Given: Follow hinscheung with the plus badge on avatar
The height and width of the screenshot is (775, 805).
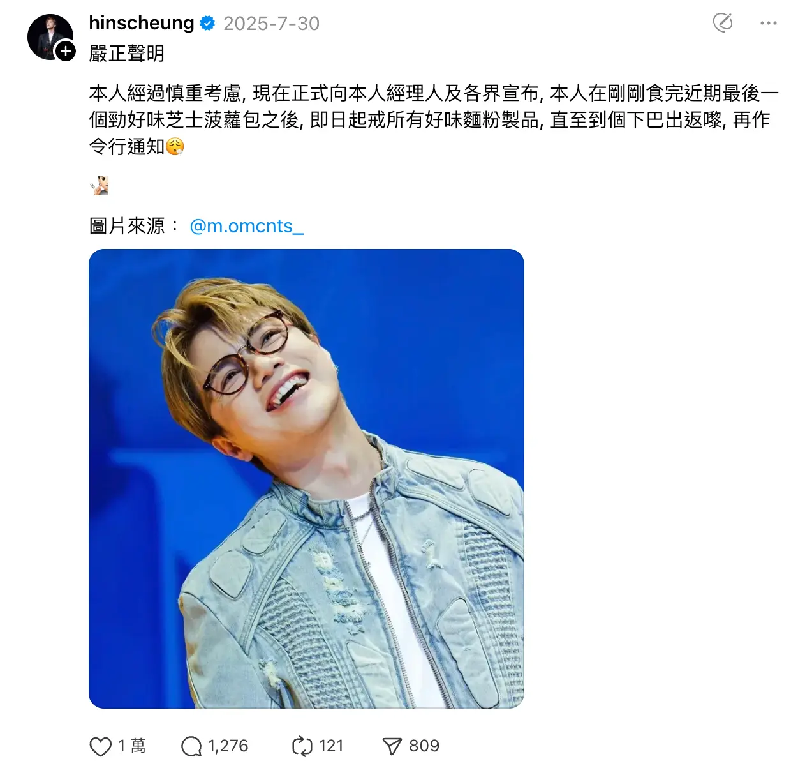Looking at the screenshot, I should (66, 51).
